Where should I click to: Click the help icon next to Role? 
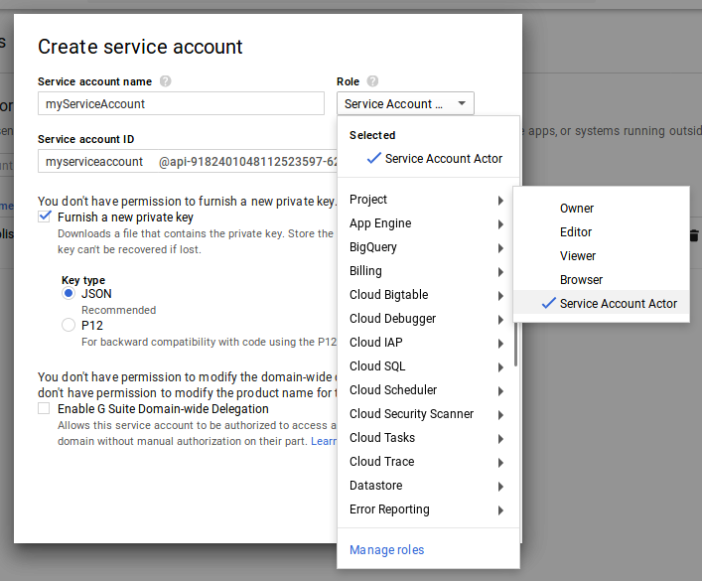coord(372,81)
